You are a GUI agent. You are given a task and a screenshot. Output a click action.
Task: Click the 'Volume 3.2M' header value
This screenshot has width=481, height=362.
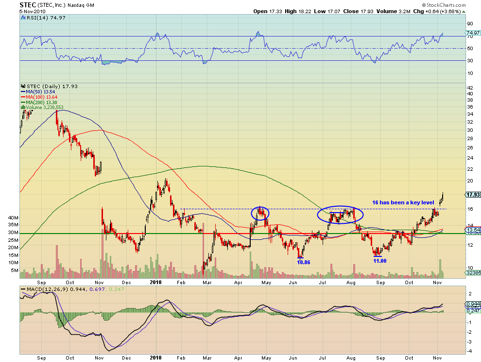pyautogui.click(x=393, y=11)
